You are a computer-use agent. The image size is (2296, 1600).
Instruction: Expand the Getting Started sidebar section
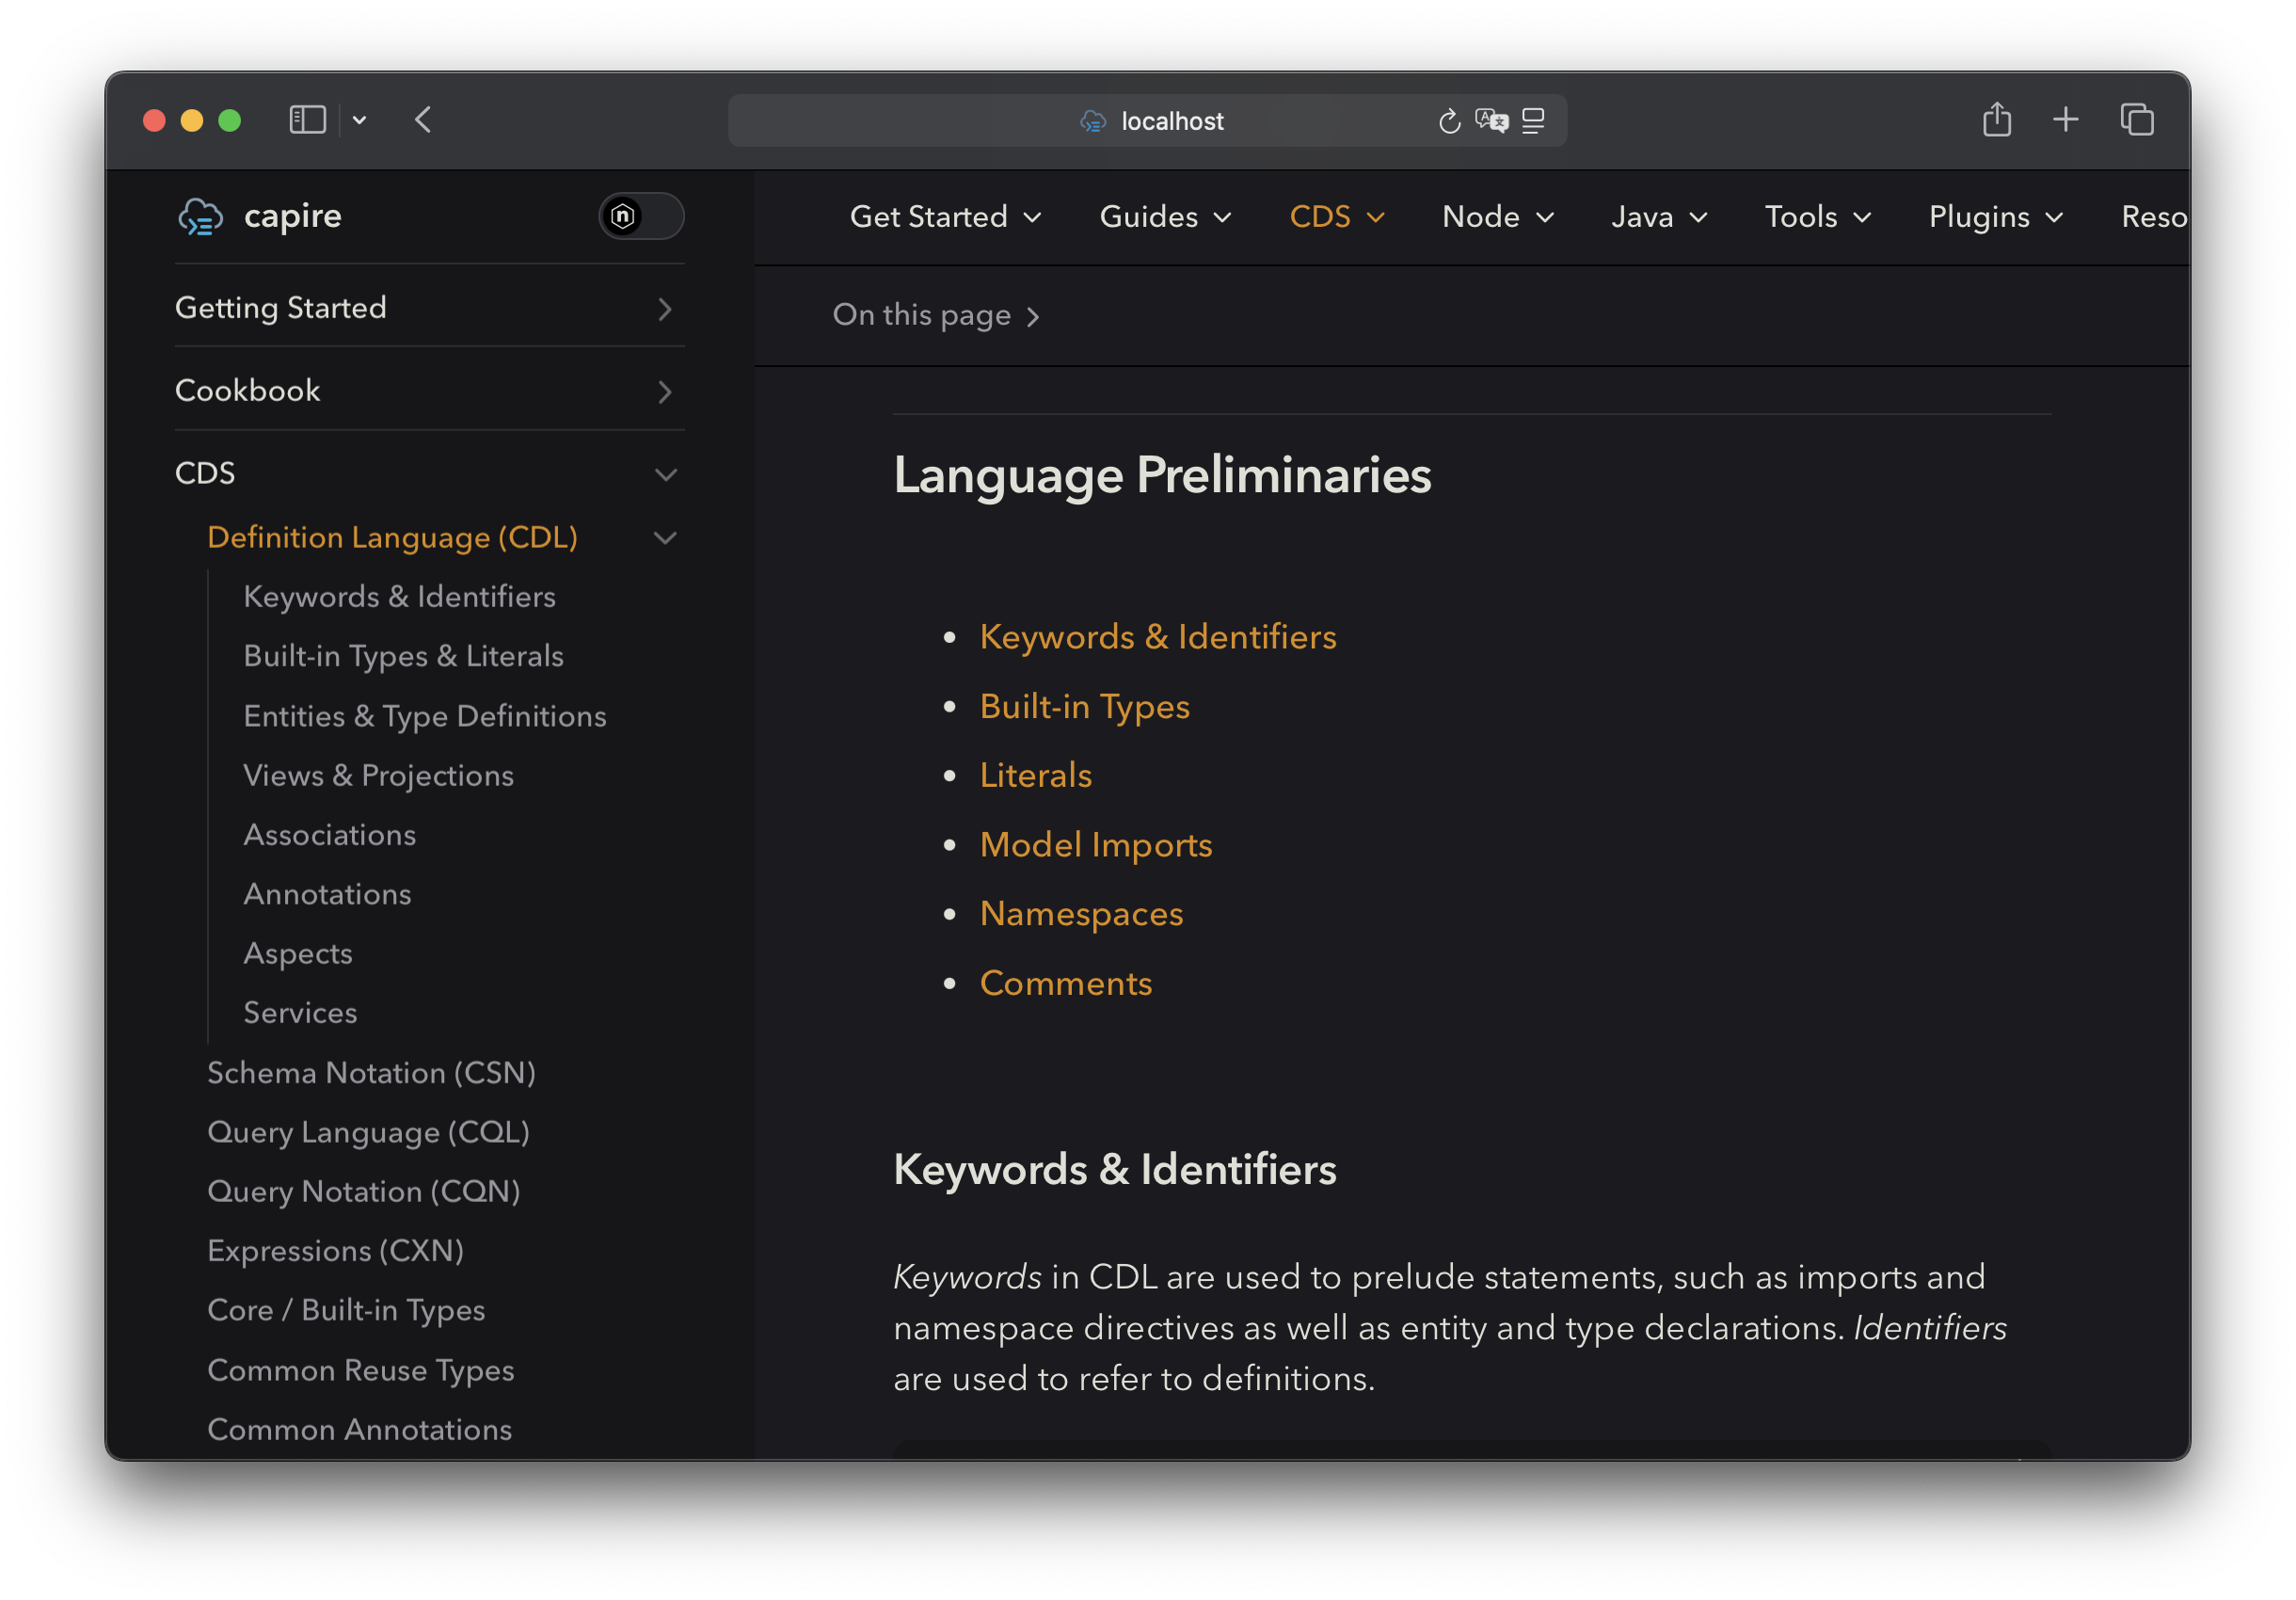pos(430,308)
